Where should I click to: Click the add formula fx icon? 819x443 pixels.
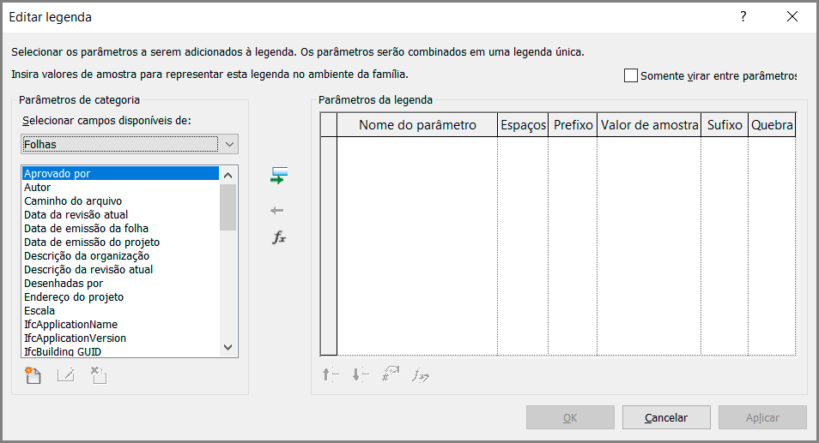point(278,238)
